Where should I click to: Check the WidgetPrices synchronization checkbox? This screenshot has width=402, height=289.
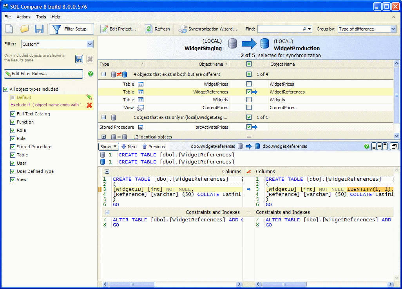click(249, 84)
